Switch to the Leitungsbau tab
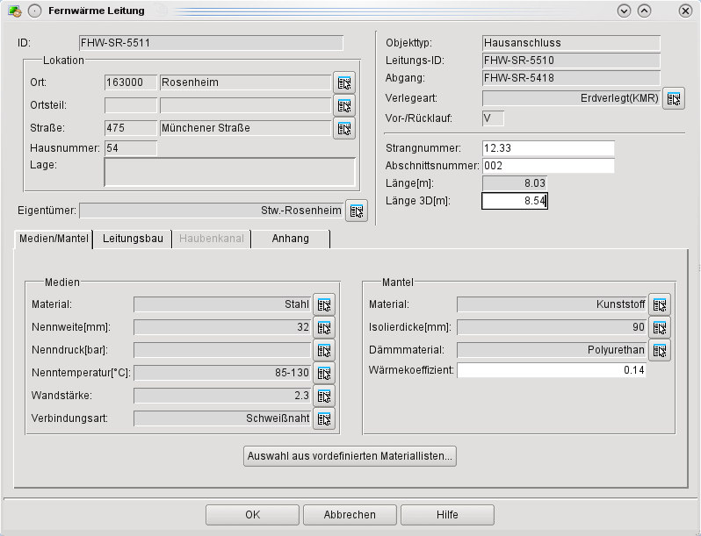701x536 pixels. tap(133, 239)
